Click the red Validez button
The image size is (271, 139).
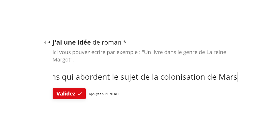[x=69, y=94]
